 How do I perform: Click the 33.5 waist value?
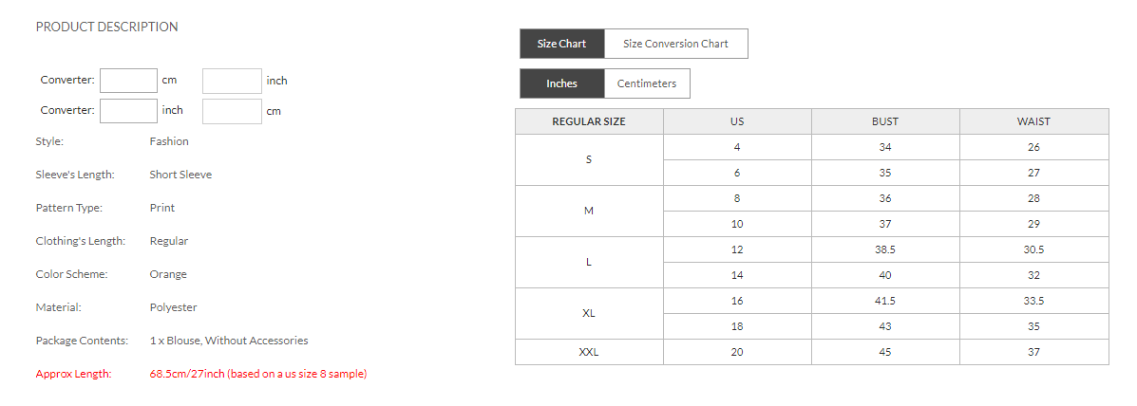[x=1033, y=301]
